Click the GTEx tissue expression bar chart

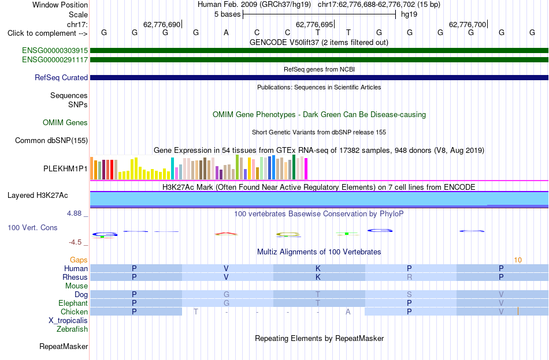tap(199, 167)
